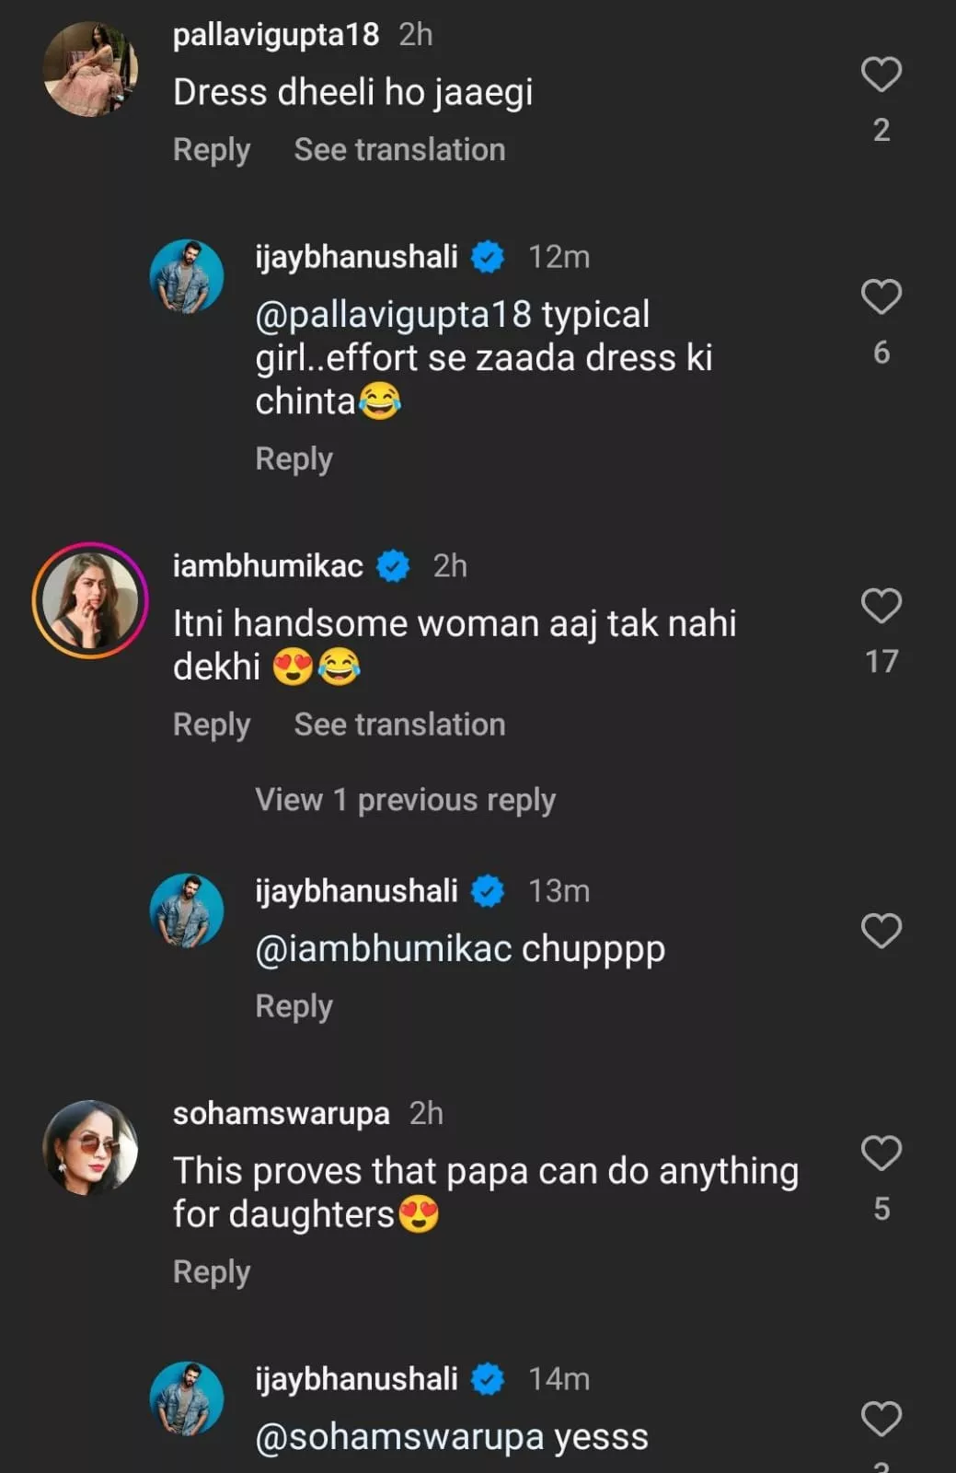Expand "View 1 previous reply"
Viewport: 956px width, 1473px height.
[x=405, y=799]
